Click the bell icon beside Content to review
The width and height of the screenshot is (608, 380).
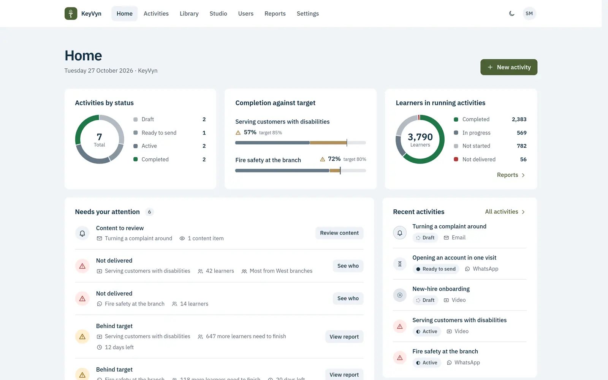point(82,233)
